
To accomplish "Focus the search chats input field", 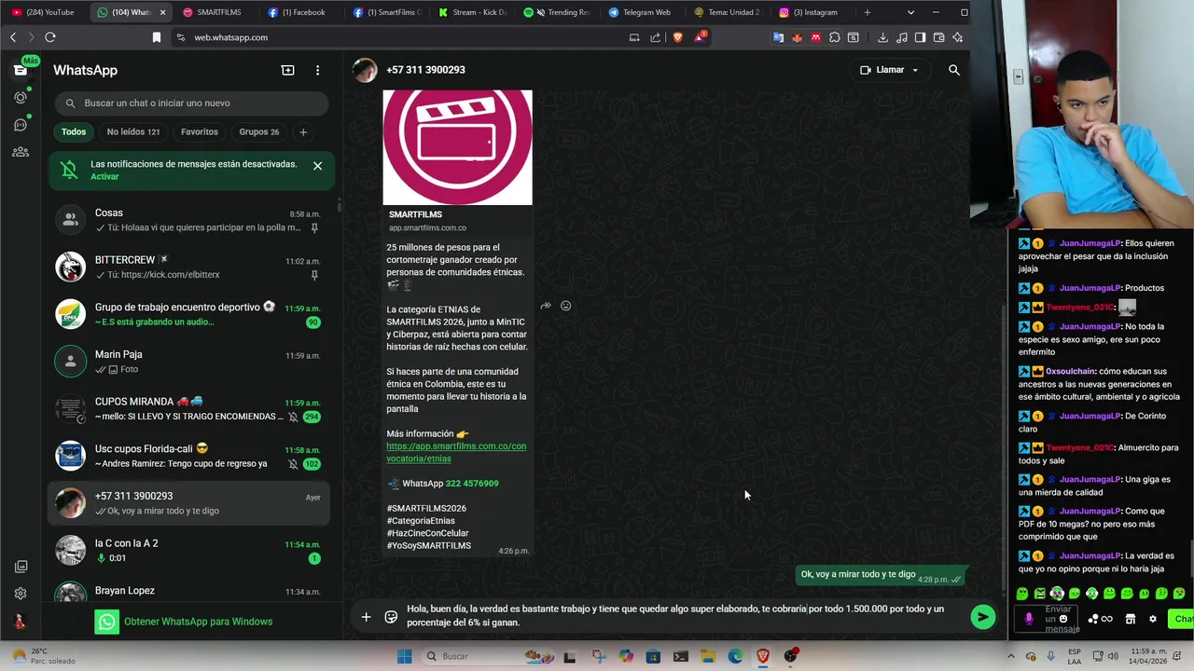I will pyautogui.click(x=191, y=103).
